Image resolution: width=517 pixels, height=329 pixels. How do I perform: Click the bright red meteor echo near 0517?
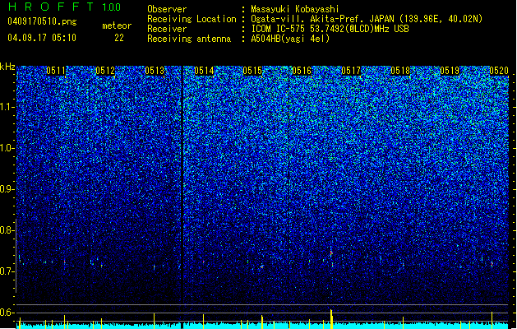(331, 253)
